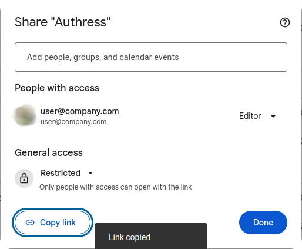Click the Link copied toast notification
Image resolution: width=302 pixels, height=249 pixels.
click(x=151, y=236)
